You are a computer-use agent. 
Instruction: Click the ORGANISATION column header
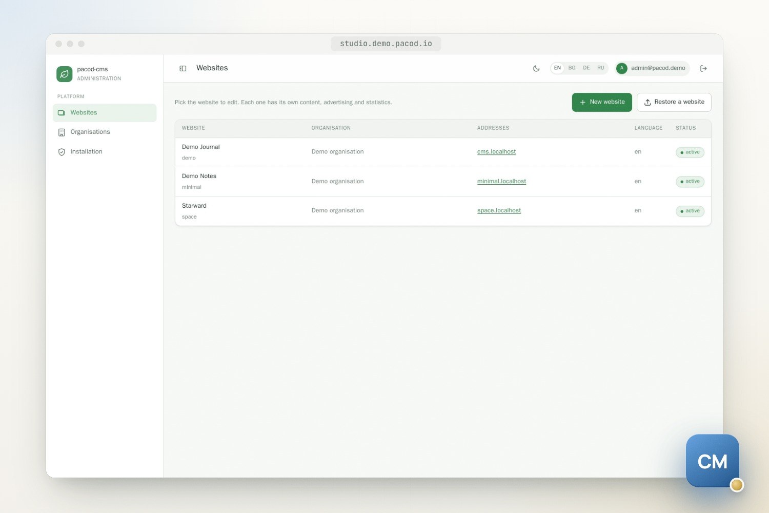point(331,128)
